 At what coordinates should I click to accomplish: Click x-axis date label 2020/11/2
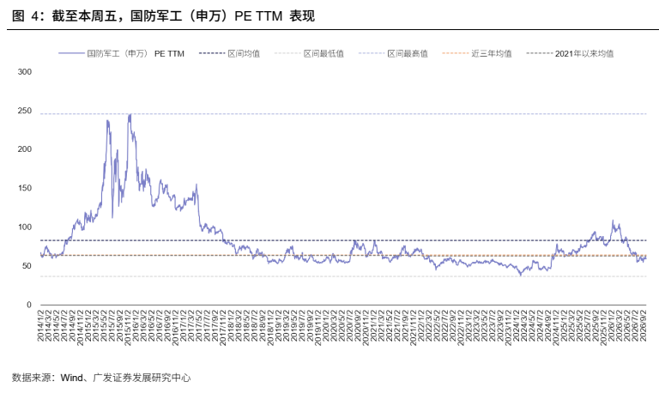pyautogui.click(x=366, y=328)
